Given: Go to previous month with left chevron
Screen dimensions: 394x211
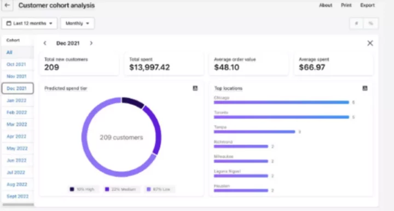Looking at the screenshot, I should 45,43.
